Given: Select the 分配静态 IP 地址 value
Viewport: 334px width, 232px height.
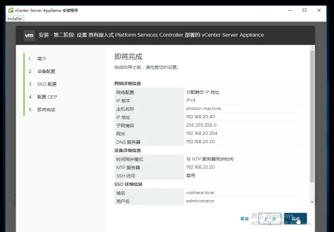Looking at the screenshot, I should (202, 92).
